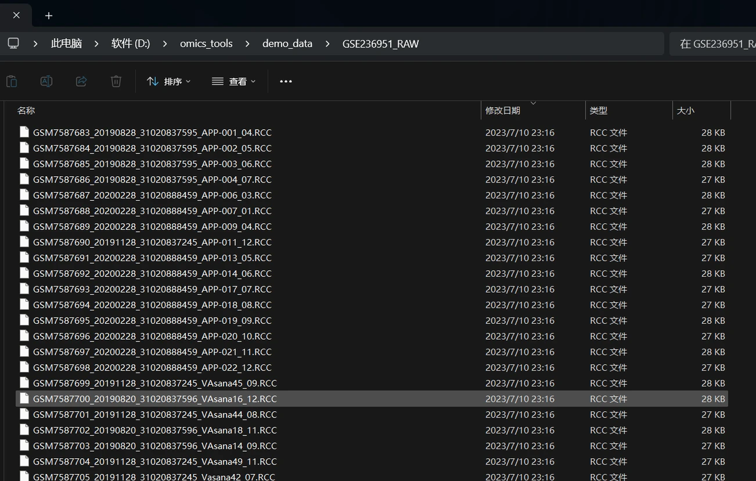
Task: Click file icon of GSM7587700 row
Action: (24, 398)
